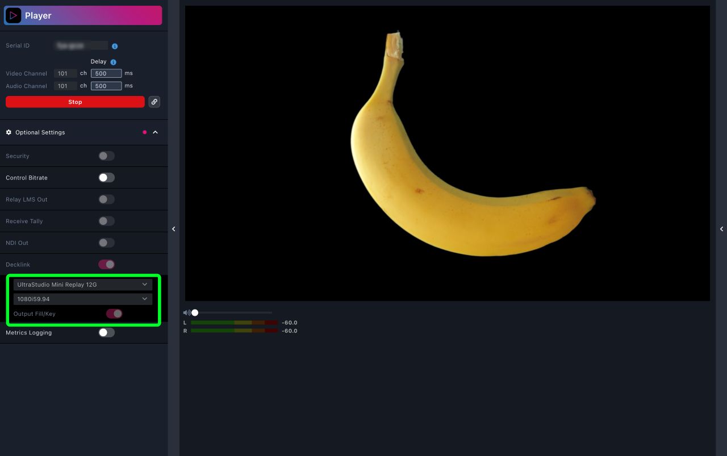Click the "Metrics Logging" label

point(29,333)
